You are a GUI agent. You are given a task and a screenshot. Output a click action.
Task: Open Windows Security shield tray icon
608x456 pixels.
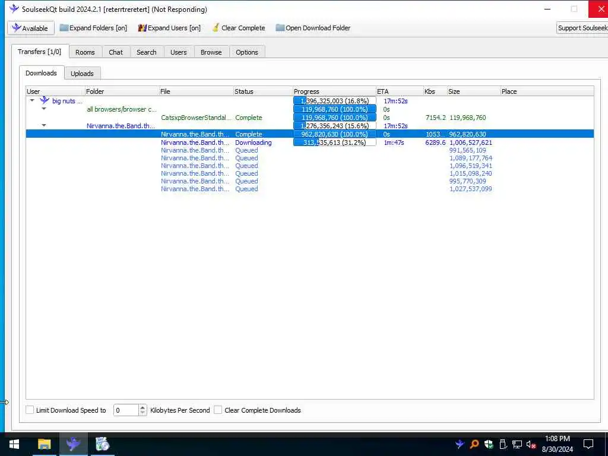click(489, 444)
